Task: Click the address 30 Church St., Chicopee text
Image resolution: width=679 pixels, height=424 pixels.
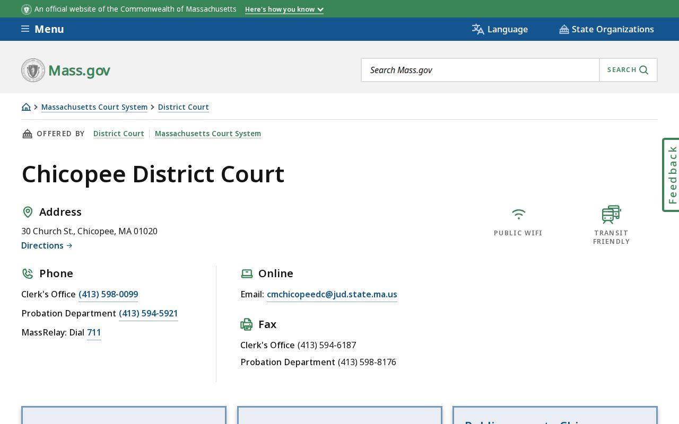Action: [x=89, y=231]
